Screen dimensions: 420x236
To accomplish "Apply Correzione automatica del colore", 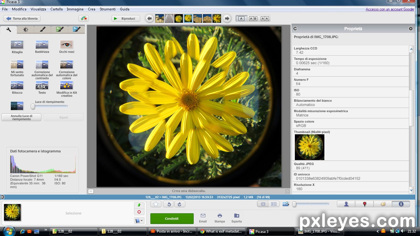I will tap(66, 65).
